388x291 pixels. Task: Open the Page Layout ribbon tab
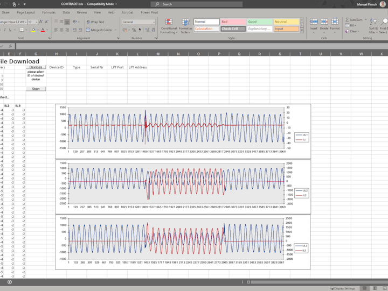click(25, 12)
